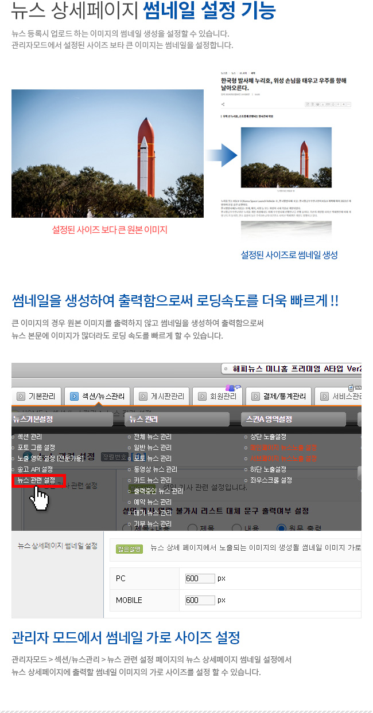Open 전체 뉴스 관리 link
This screenshot has width=373, height=713.
click(x=152, y=437)
